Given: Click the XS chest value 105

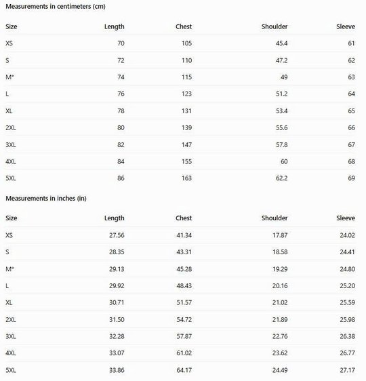Looking at the screenshot, I should 186,43.
